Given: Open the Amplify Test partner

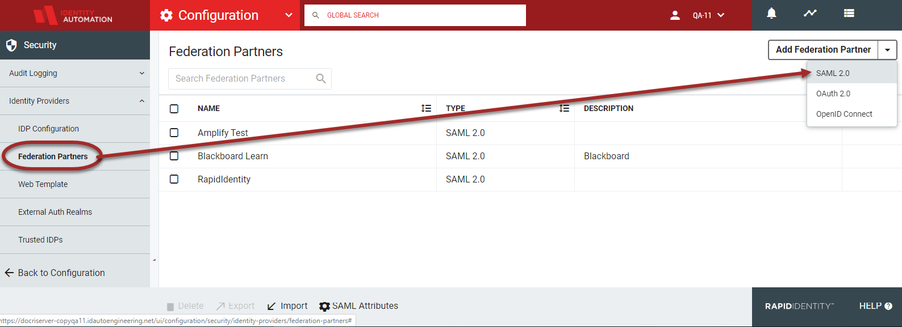Looking at the screenshot, I should point(223,133).
